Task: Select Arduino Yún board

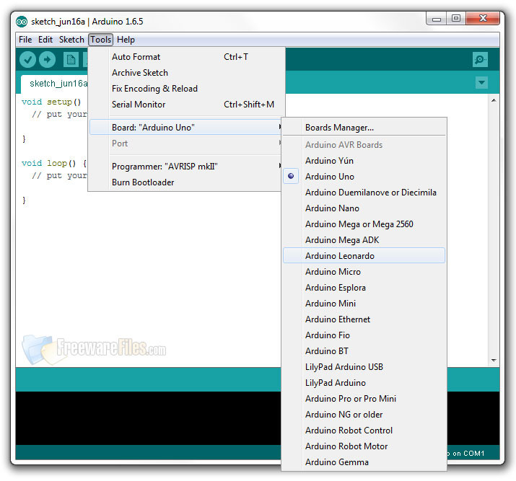Action: pyautogui.click(x=364, y=160)
